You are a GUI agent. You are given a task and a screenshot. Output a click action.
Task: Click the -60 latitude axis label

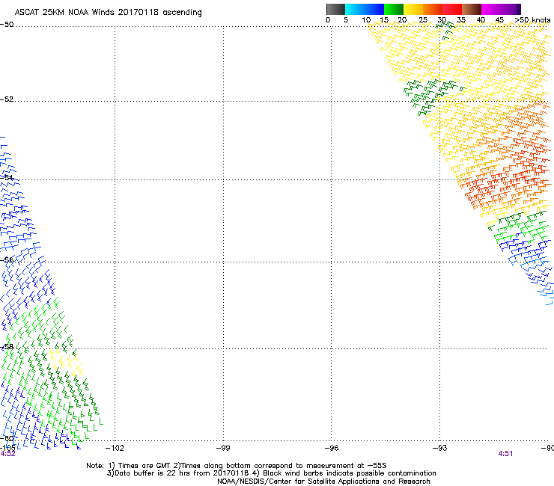pyautogui.click(x=7, y=439)
